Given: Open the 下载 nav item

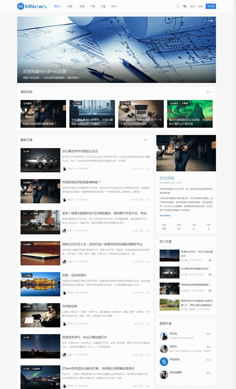Looking at the screenshot, I should (92, 6).
